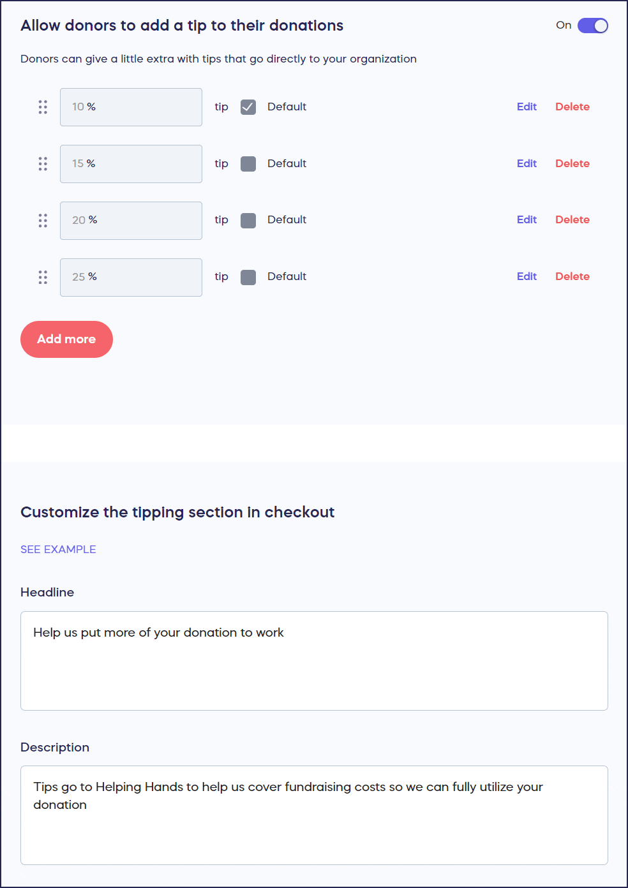The width and height of the screenshot is (628, 888).
Task: Set 20% tip as Default
Action: [248, 221]
